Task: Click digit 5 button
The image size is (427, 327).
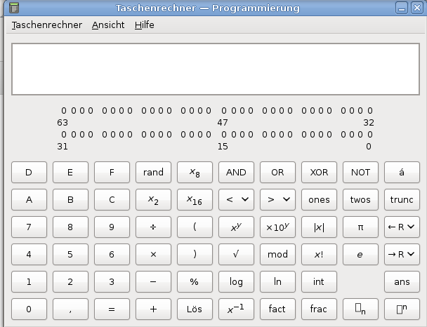Action: (70, 254)
